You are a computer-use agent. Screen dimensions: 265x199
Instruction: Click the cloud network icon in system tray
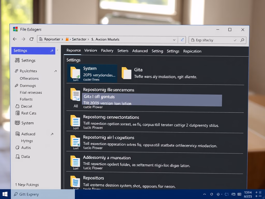pos(218,194)
